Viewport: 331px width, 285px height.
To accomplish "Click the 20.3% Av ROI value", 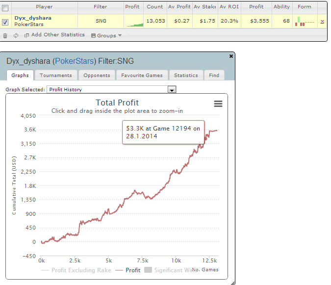I will coord(229,21).
